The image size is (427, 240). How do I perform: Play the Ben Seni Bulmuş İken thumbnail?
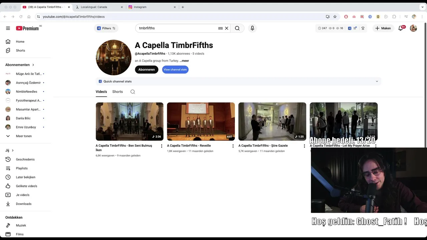(129, 122)
